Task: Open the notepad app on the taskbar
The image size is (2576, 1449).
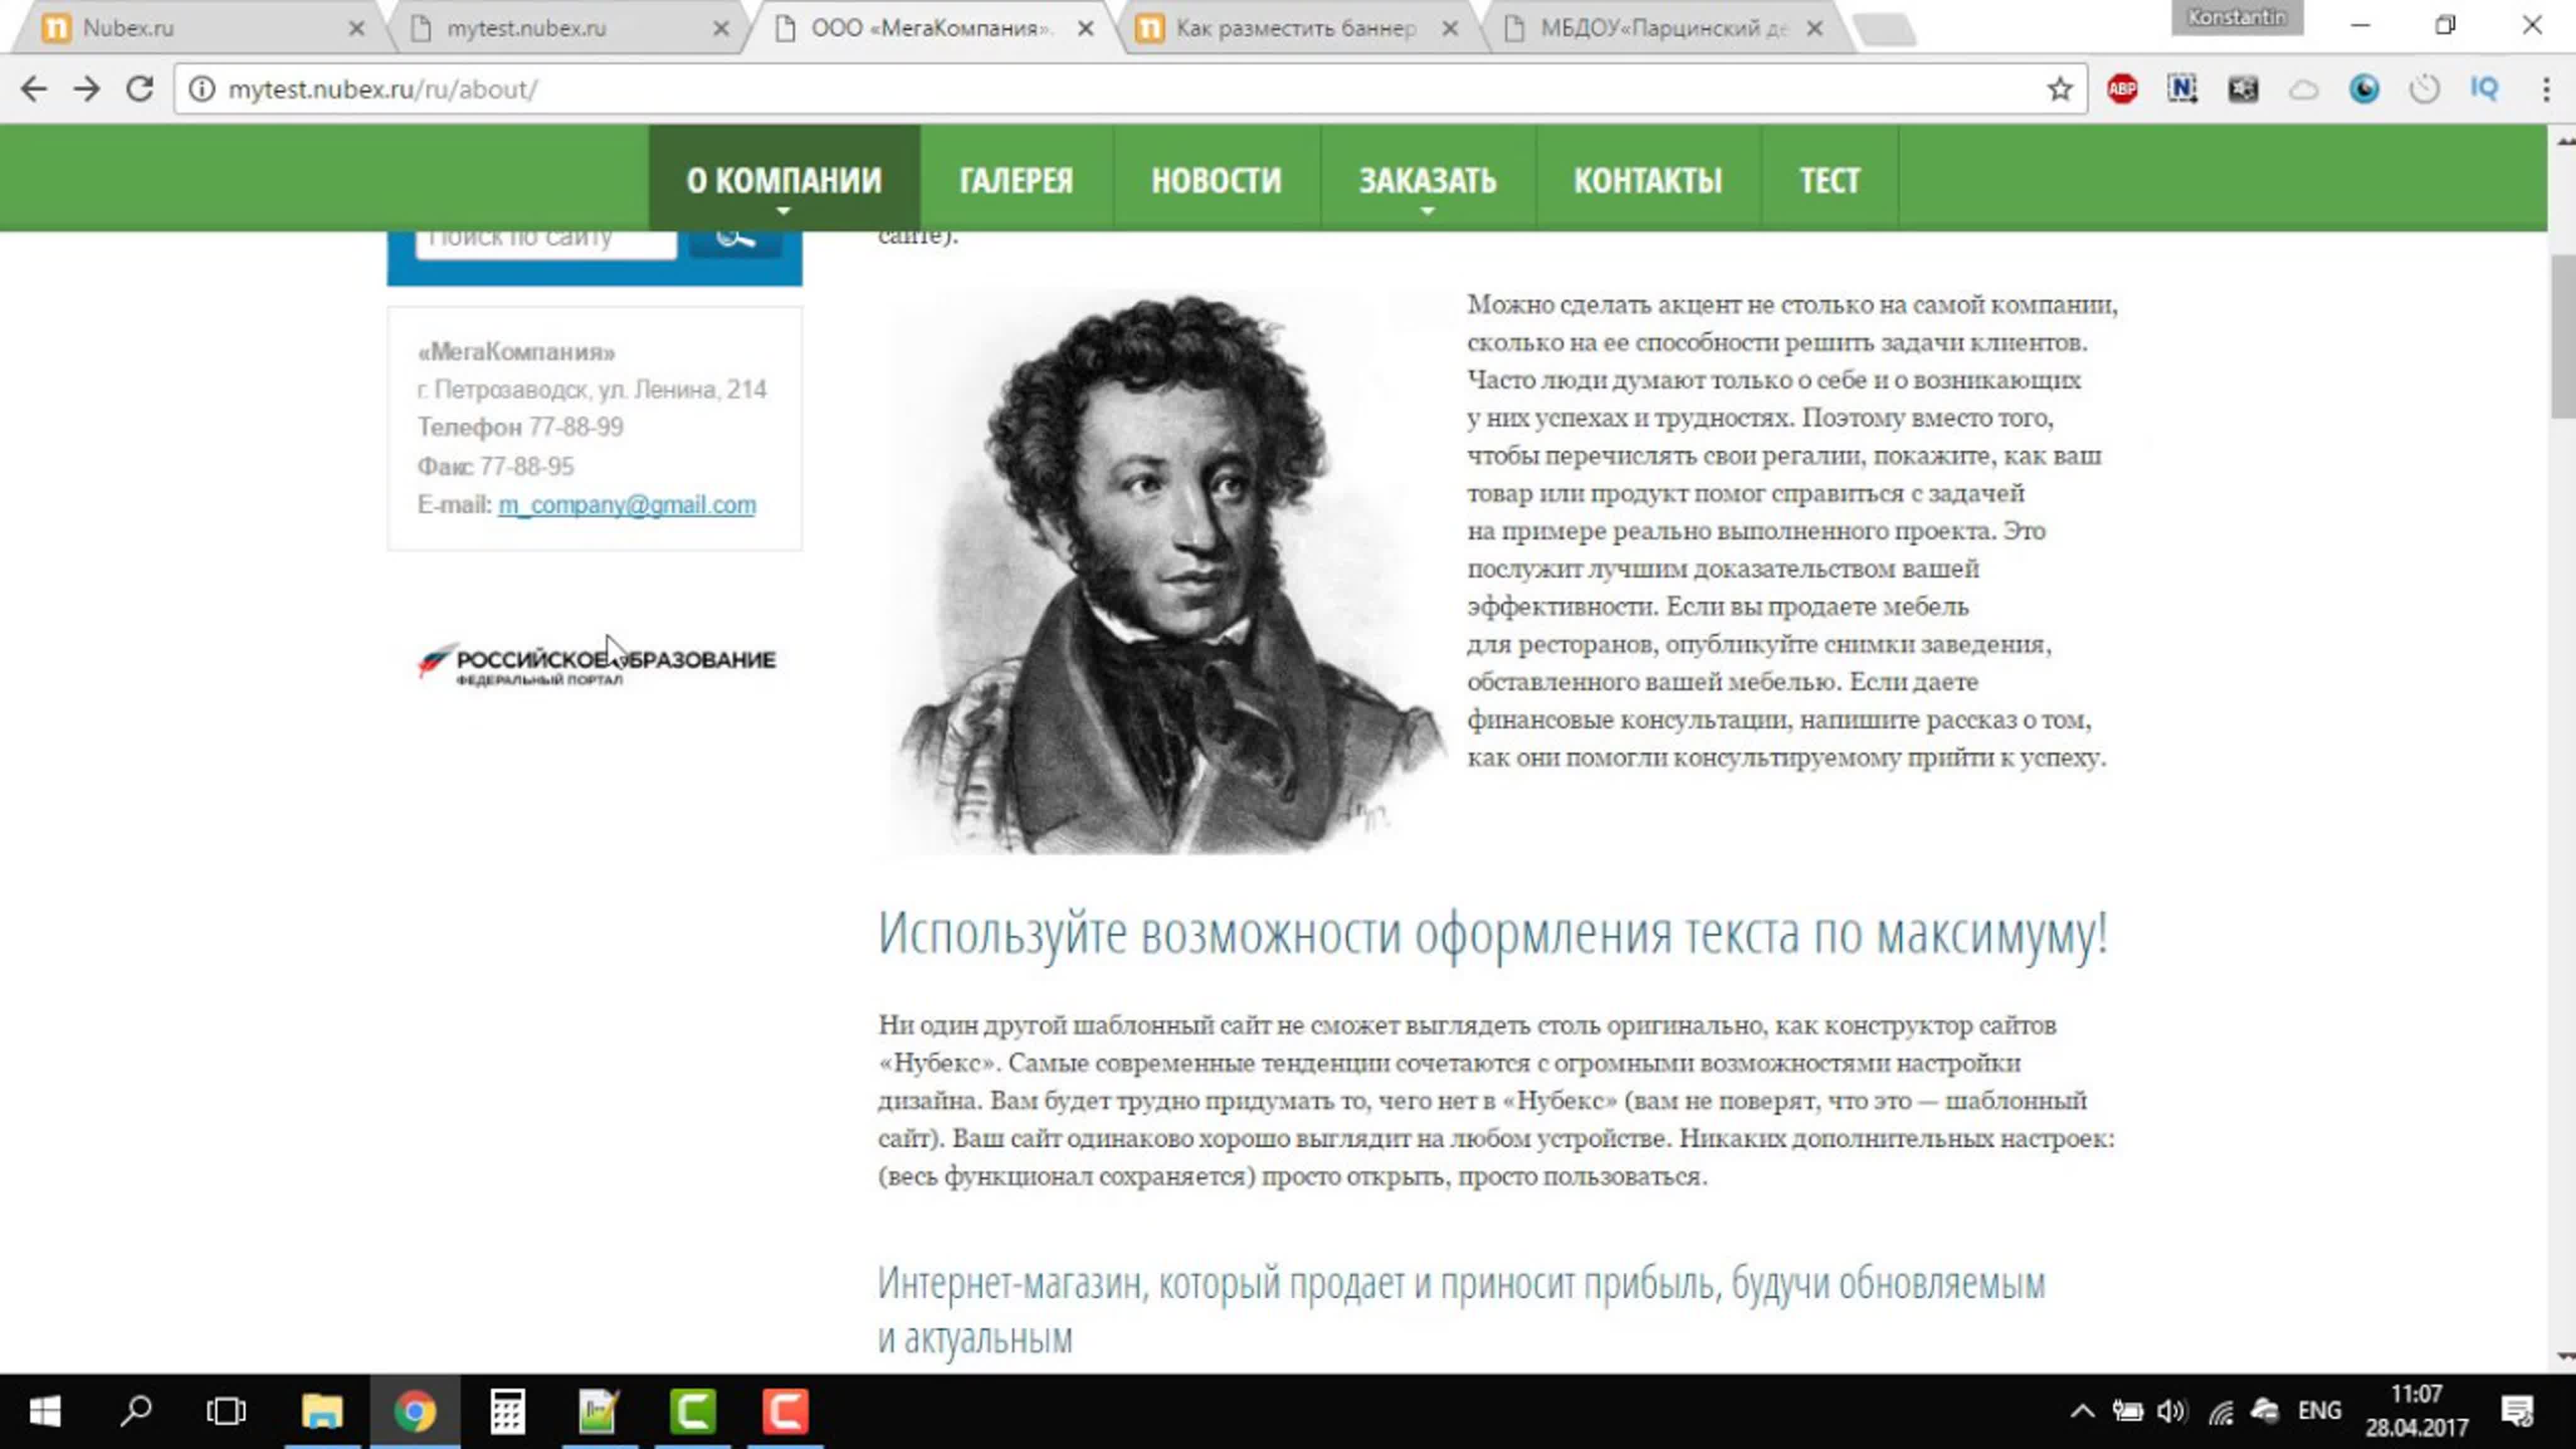Action: pos(599,1411)
